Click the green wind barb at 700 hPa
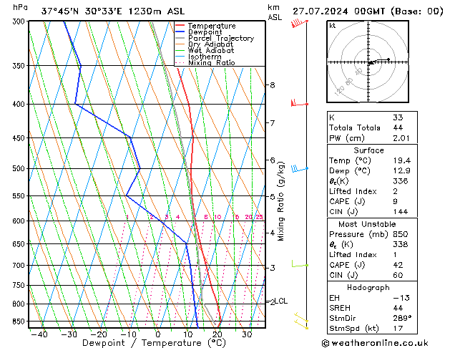Screen dimensions: 450x348 coord(298,265)
